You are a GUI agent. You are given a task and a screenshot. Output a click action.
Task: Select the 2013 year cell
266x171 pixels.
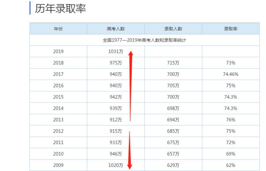(x=58, y=120)
